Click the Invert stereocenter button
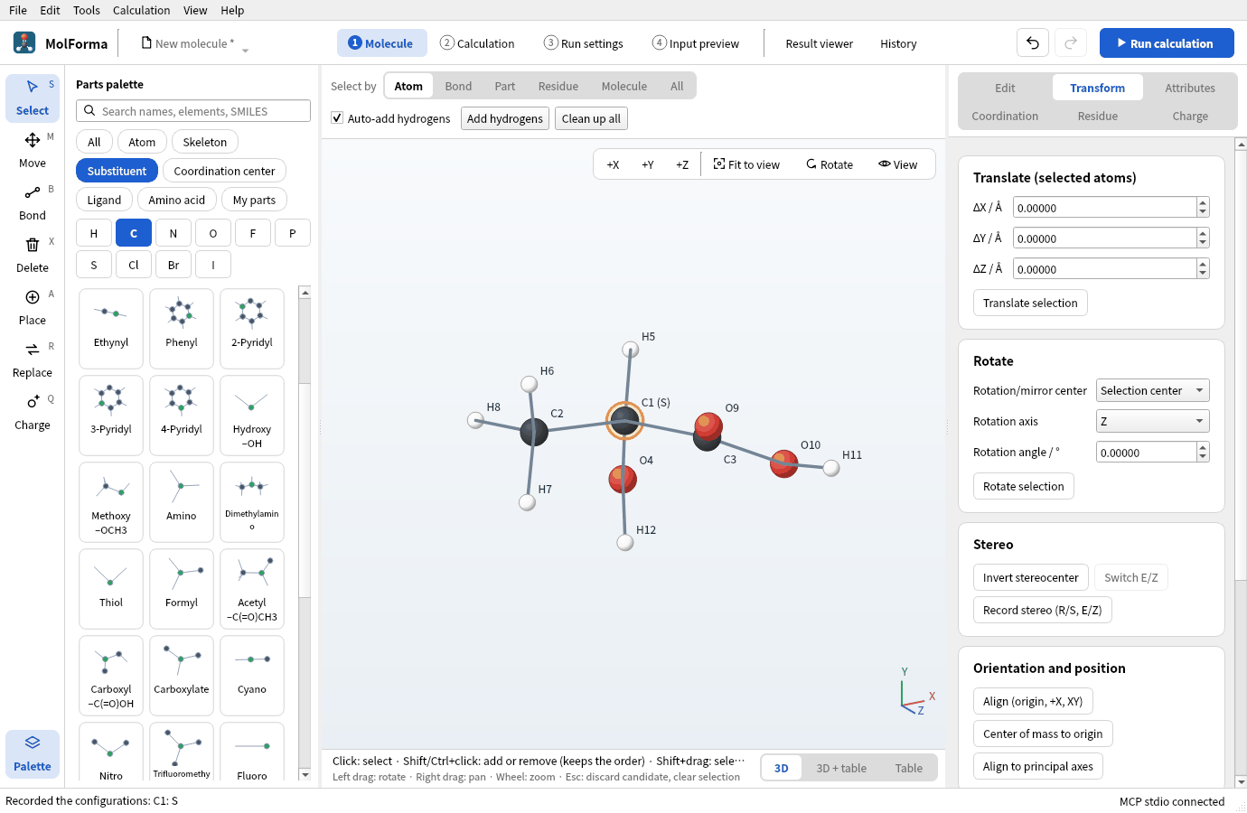Screen dimensions: 1247x813 1031,577
